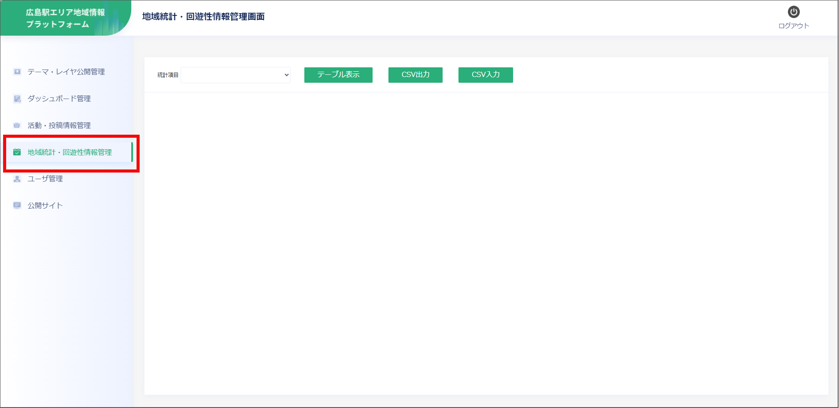Open 公開サイト in the sidebar
Image resolution: width=839 pixels, height=408 pixels.
click(45, 206)
